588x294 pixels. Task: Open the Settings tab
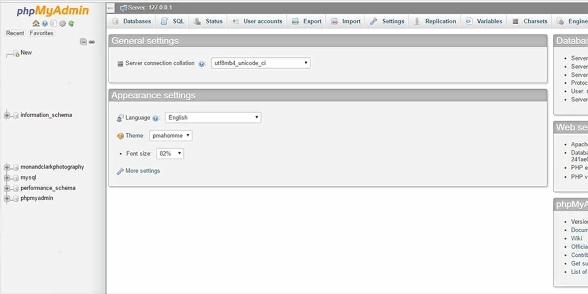click(x=387, y=22)
